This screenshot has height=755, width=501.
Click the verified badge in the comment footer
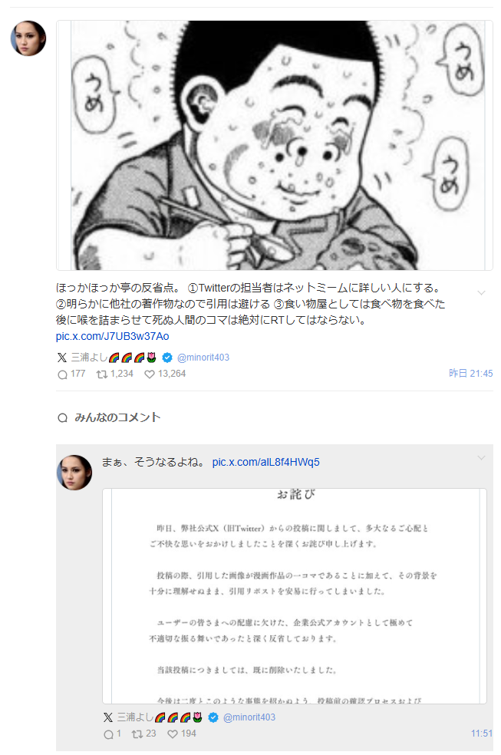coord(213,717)
